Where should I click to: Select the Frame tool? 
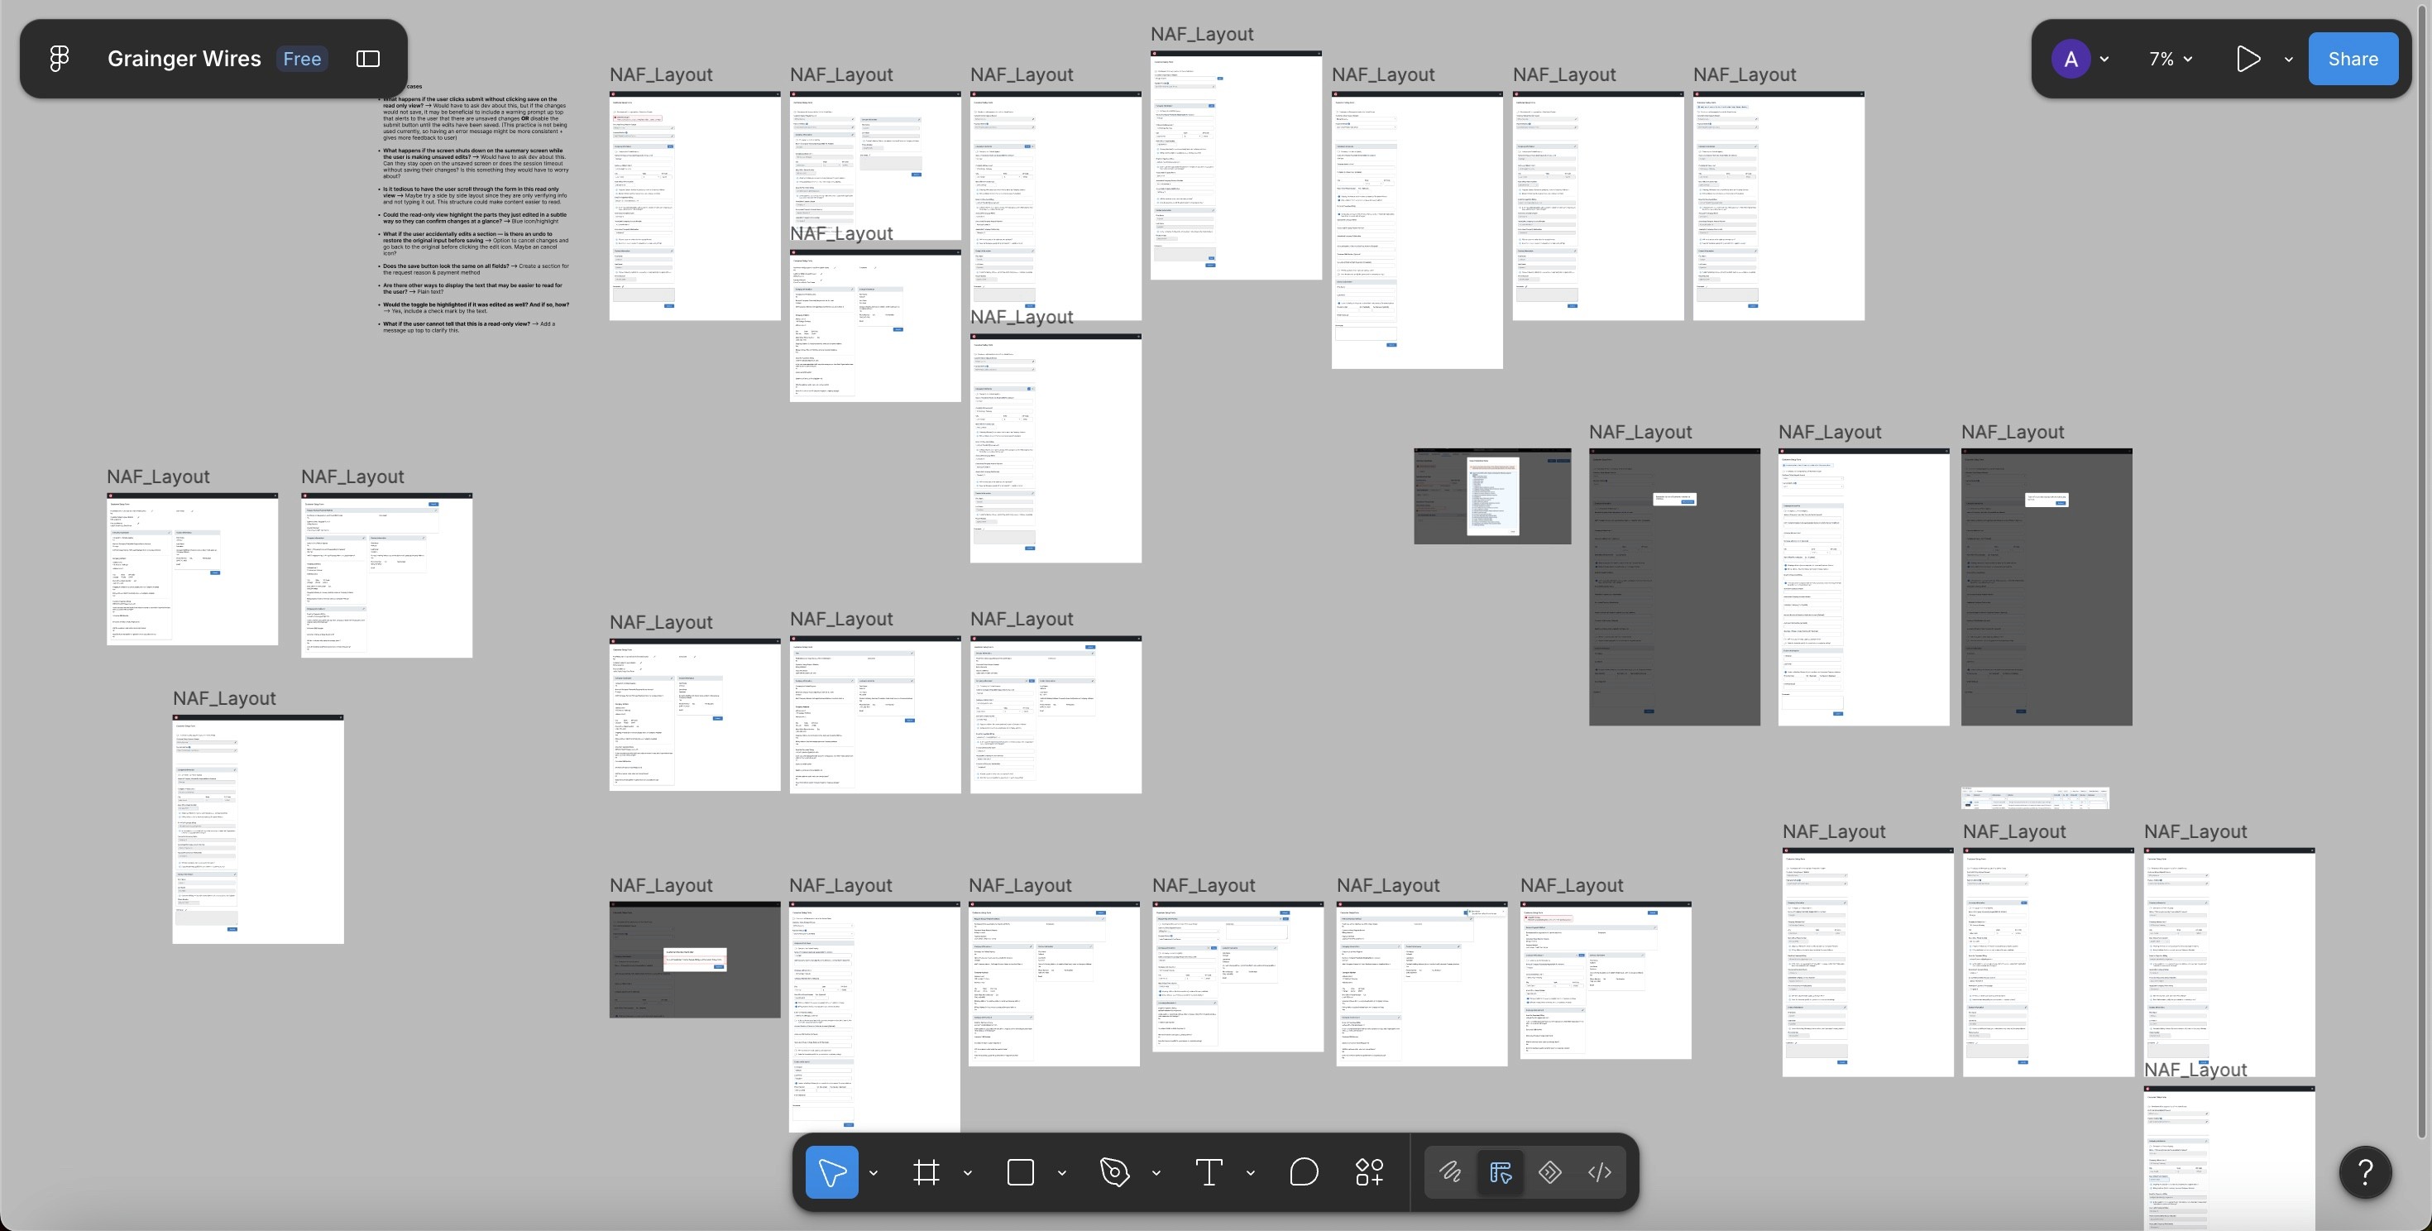pyautogui.click(x=926, y=1172)
